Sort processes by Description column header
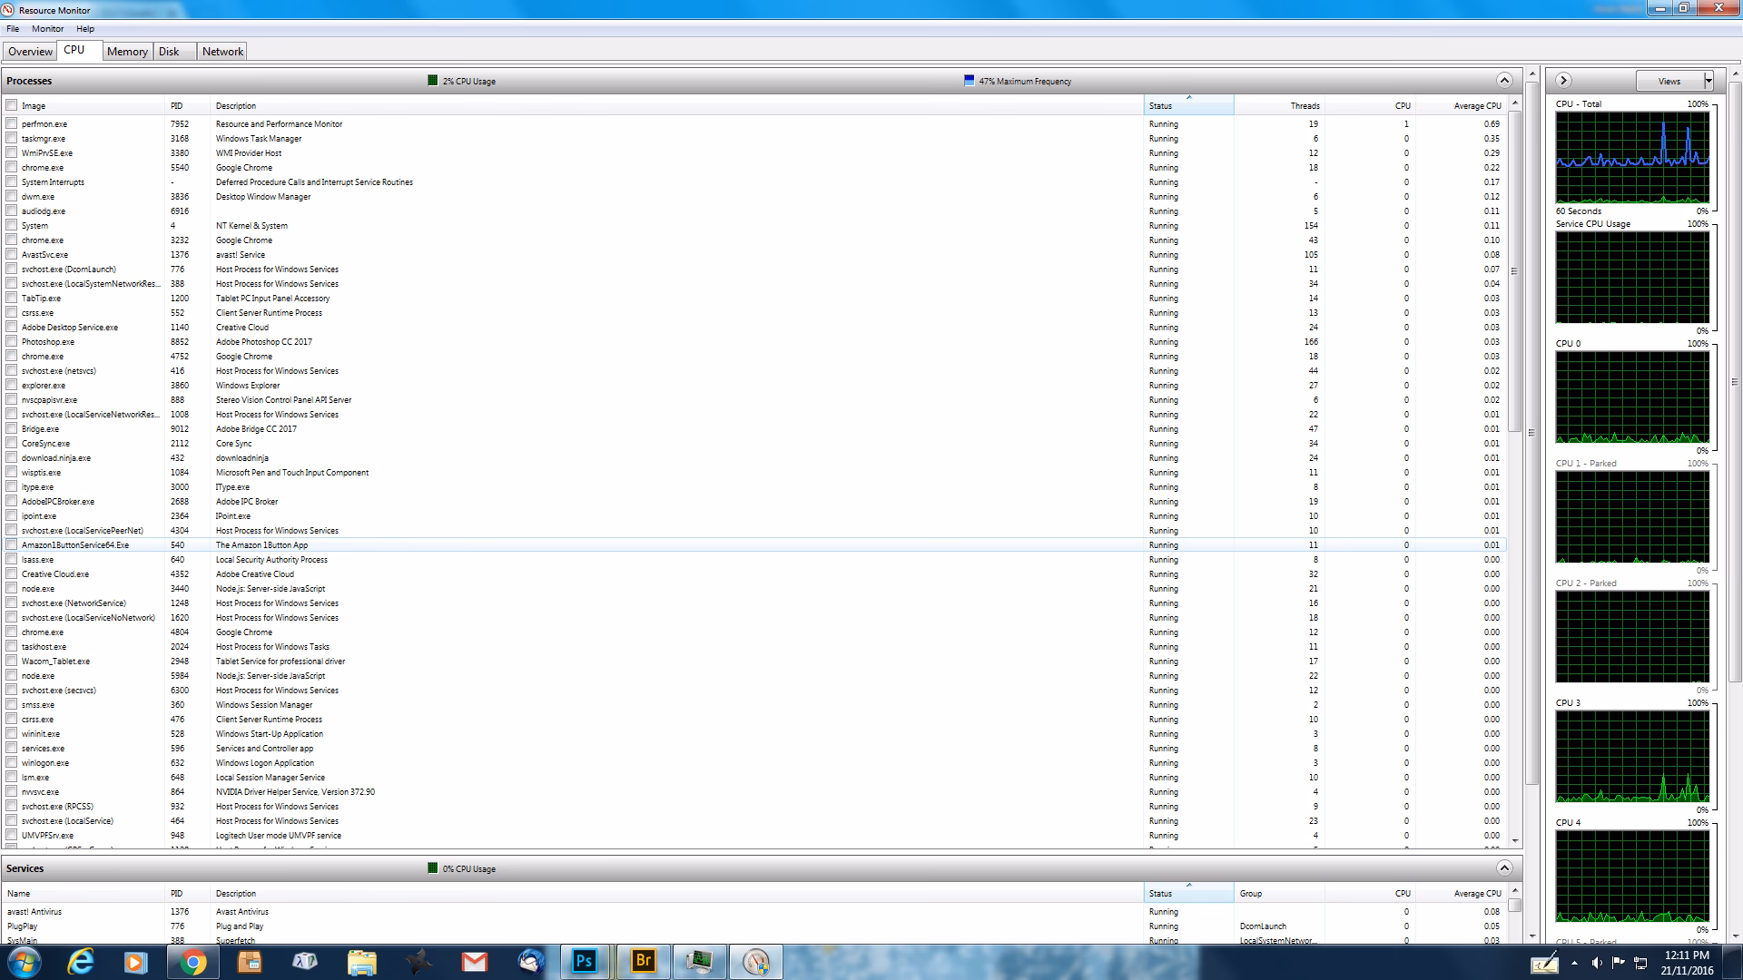 click(677, 105)
